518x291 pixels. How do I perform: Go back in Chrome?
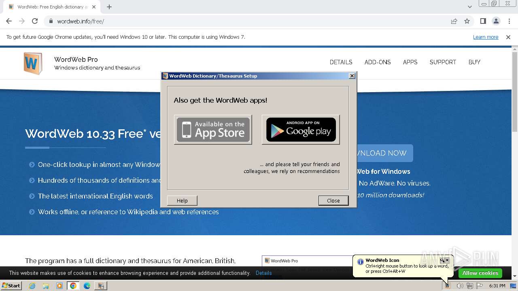coord(9,21)
